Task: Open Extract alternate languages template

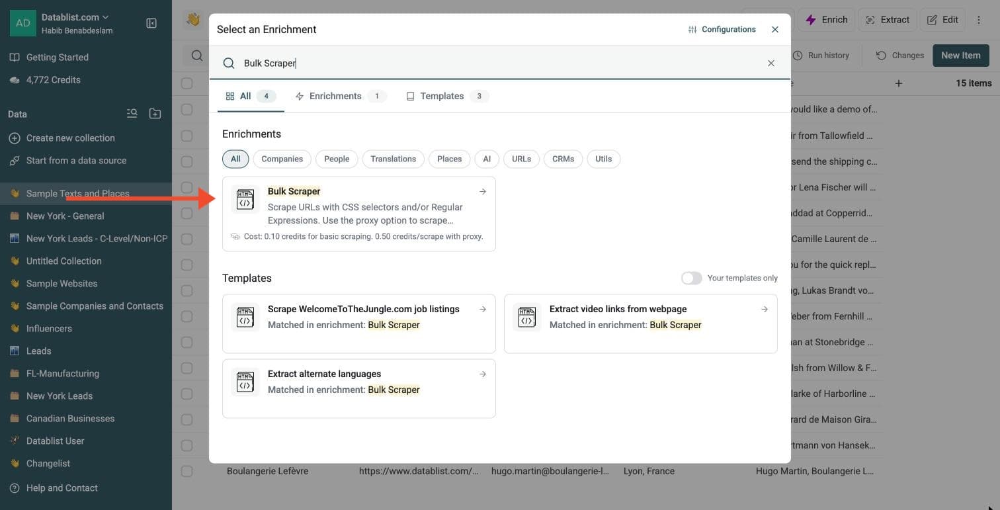Action: click(359, 388)
